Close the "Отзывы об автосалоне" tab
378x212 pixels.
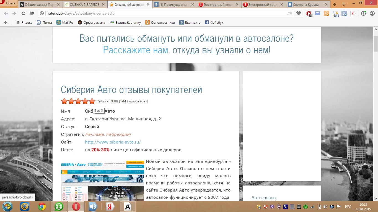pos(148,4)
